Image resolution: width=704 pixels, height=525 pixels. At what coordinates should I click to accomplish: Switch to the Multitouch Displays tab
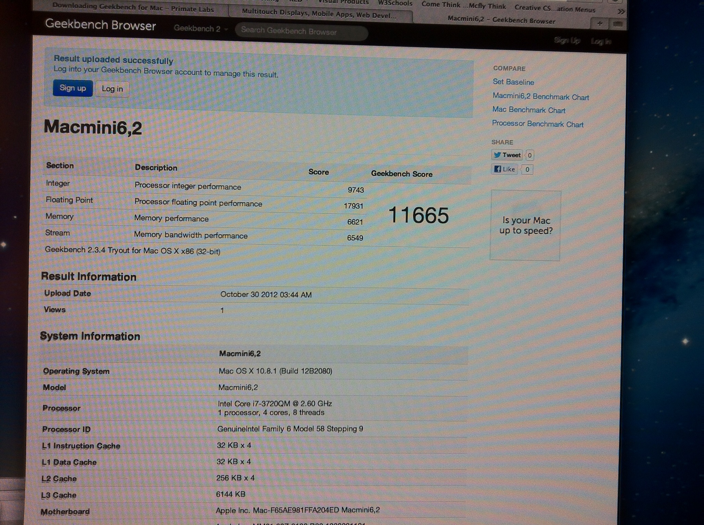(x=319, y=15)
